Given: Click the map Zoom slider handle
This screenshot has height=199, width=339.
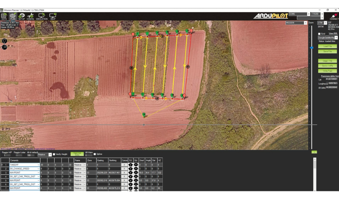Looking at the screenshot, I should tap(311, 48).
